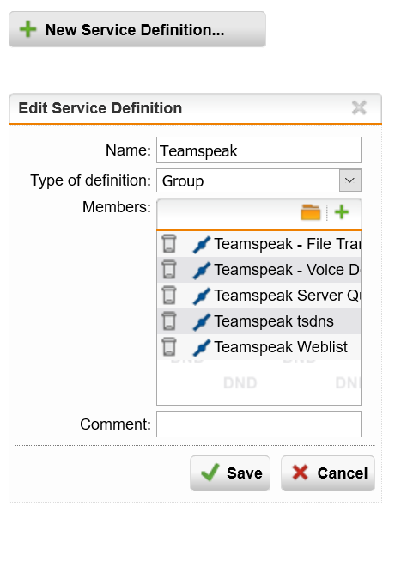Select Teamspeak Server Query list entry
Screen dimensions: 401x580
[259, 296]
